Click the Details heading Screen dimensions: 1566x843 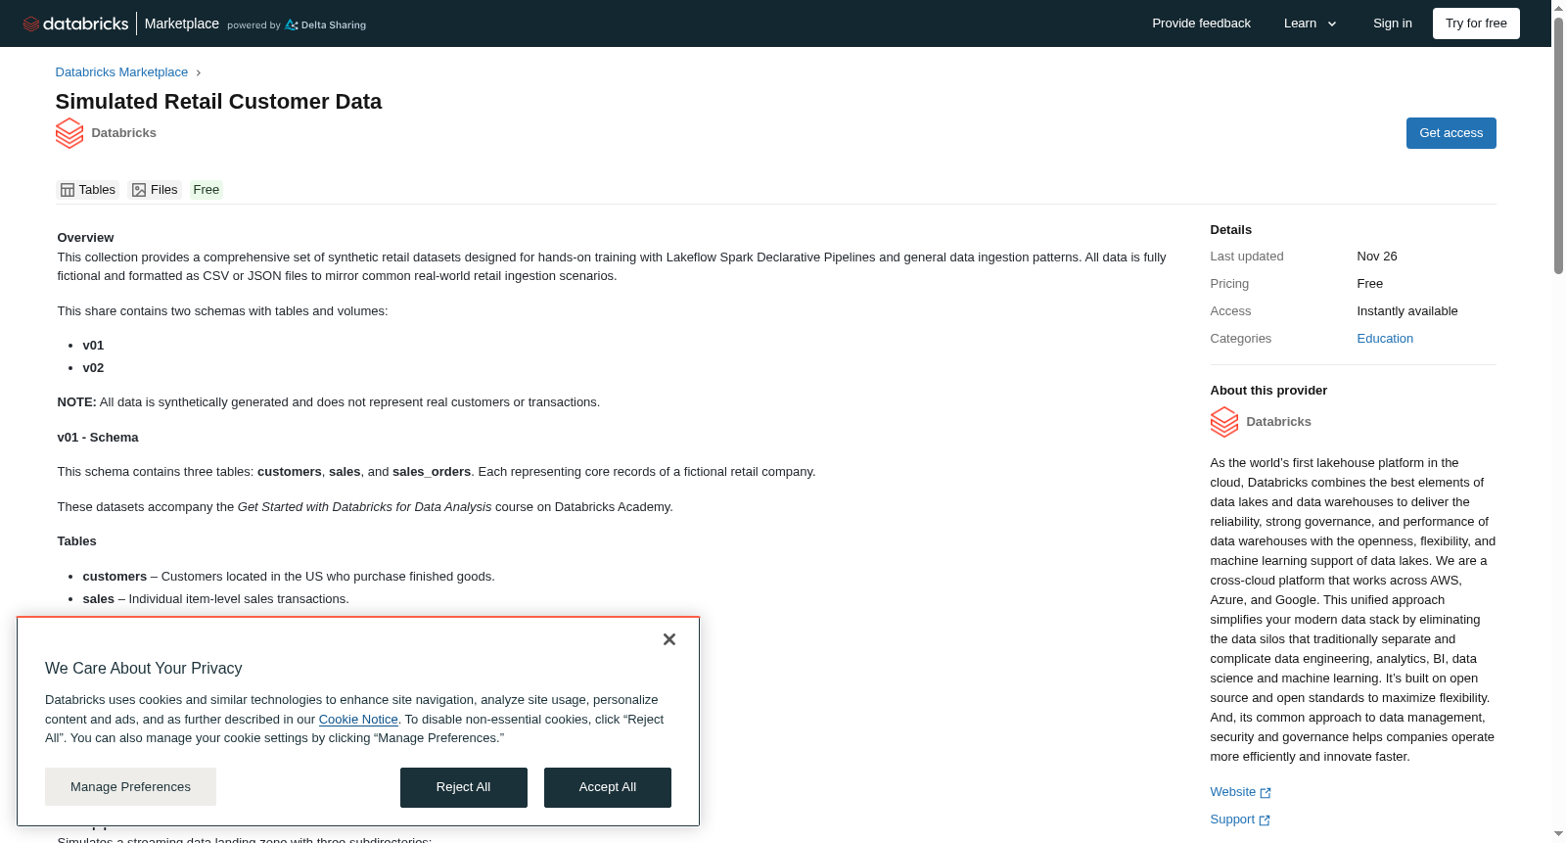[x=1231, y=230]
